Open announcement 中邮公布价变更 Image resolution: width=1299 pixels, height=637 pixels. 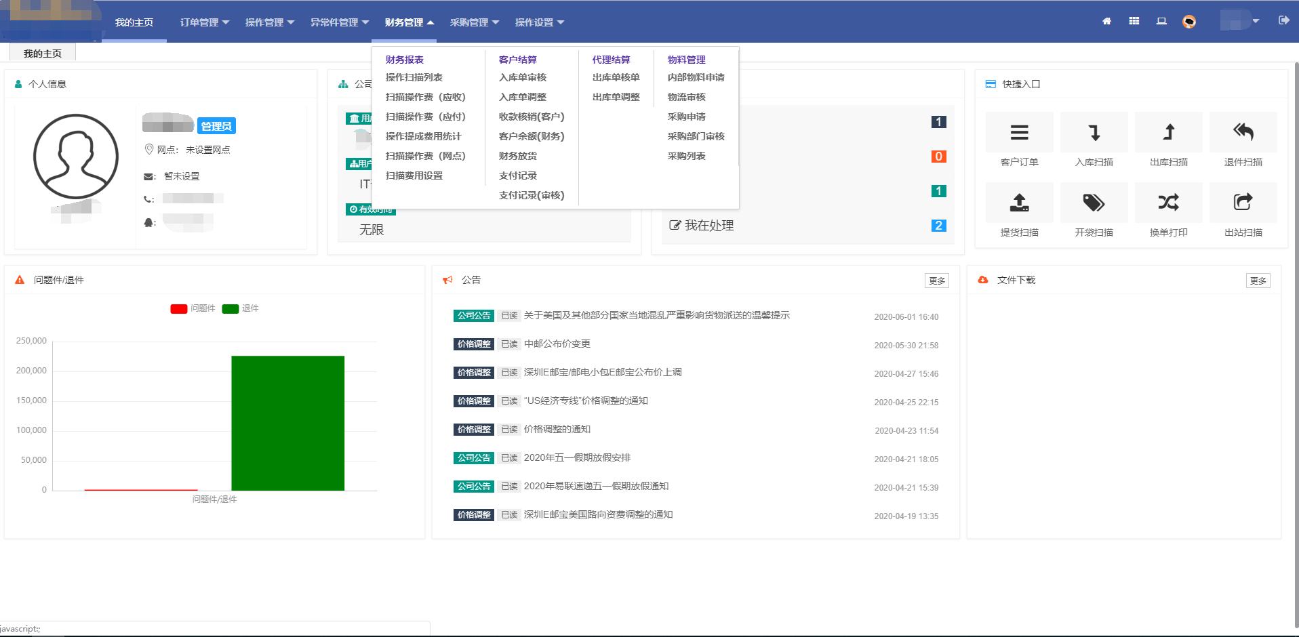(x=556, y=344)
